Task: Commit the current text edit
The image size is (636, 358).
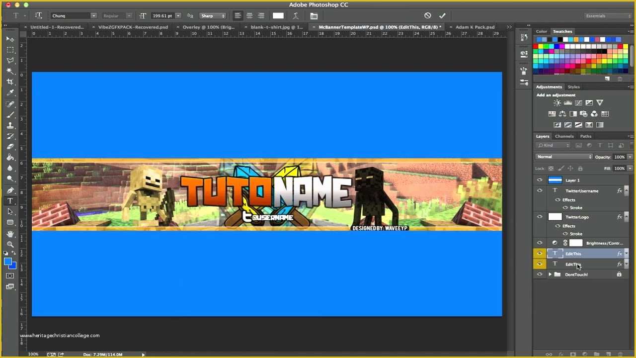Action: click(442, 15)
